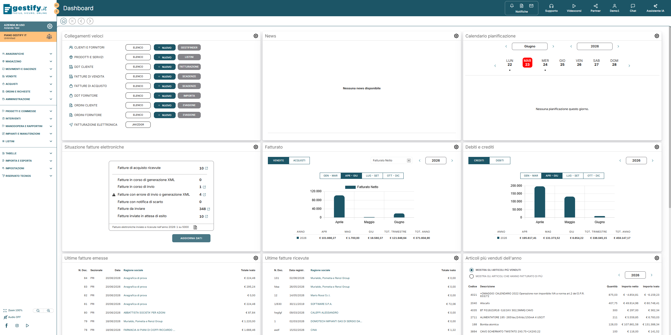Click the close tab X circle icon

(x=72, y=21)
